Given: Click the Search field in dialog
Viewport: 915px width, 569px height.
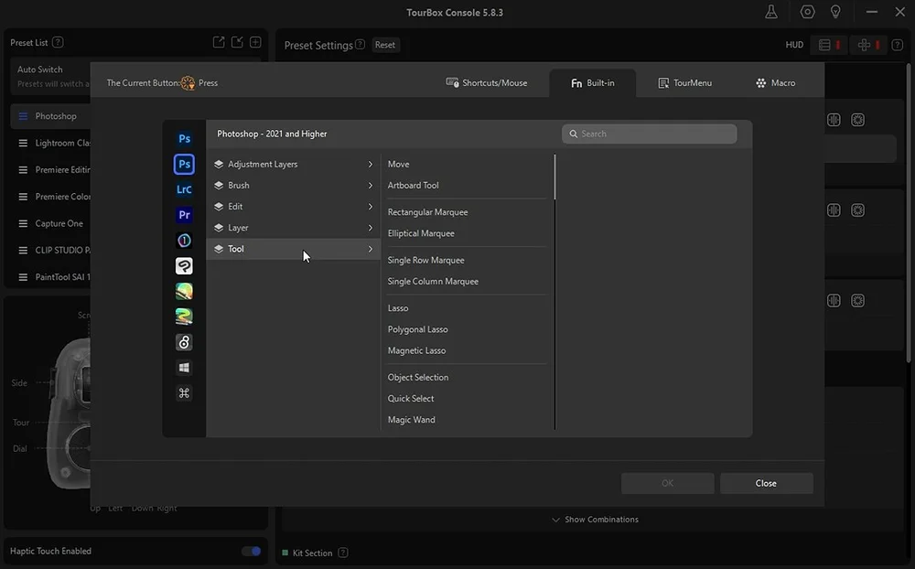Looking at the screenshot, I should 649,134.
